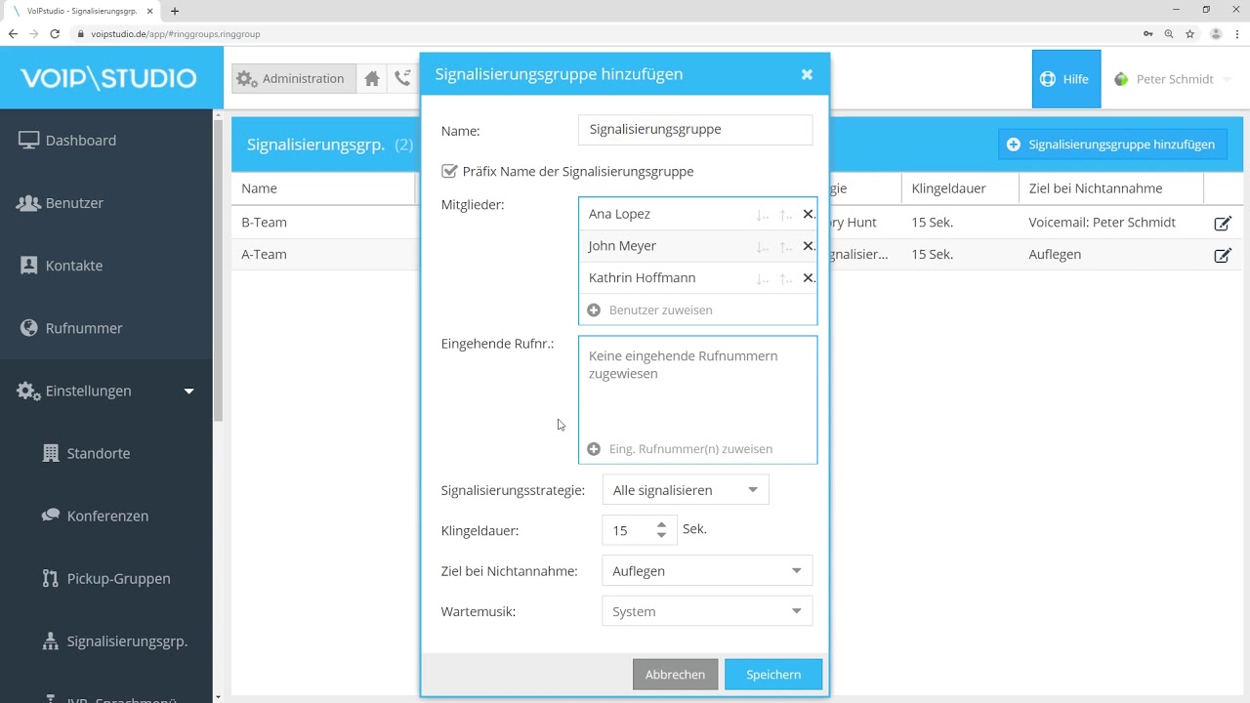The height and width of the screenshot is (703, 1250).
Task: Open Kontakte in the sidebar
Action: (105, 266)
